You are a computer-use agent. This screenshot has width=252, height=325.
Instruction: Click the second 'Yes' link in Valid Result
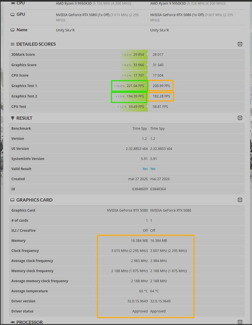(153, 169)
